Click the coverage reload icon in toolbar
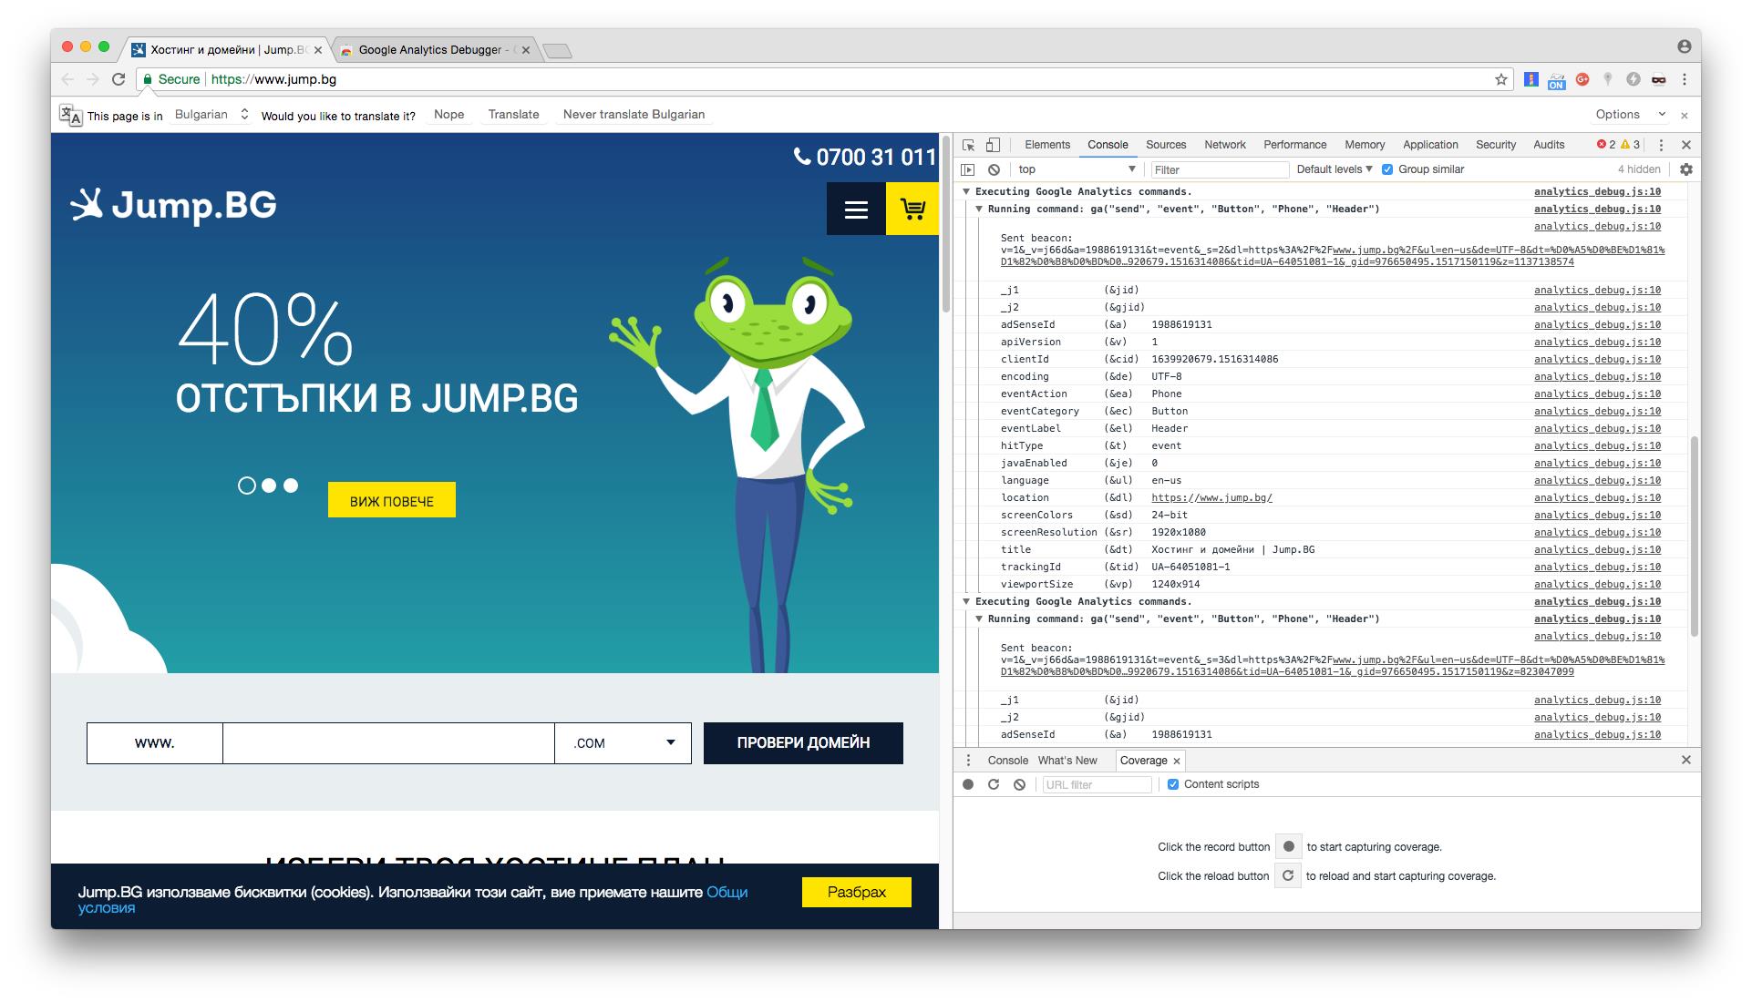This screenshot has width=1752, height=1002. 994,784
